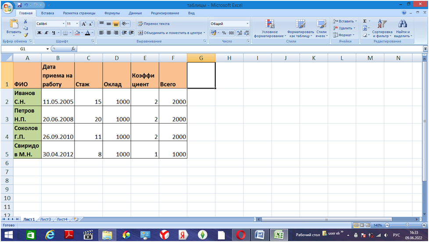Increase decimal places
Screen dimensions: 429x242
tap(240, 33)
